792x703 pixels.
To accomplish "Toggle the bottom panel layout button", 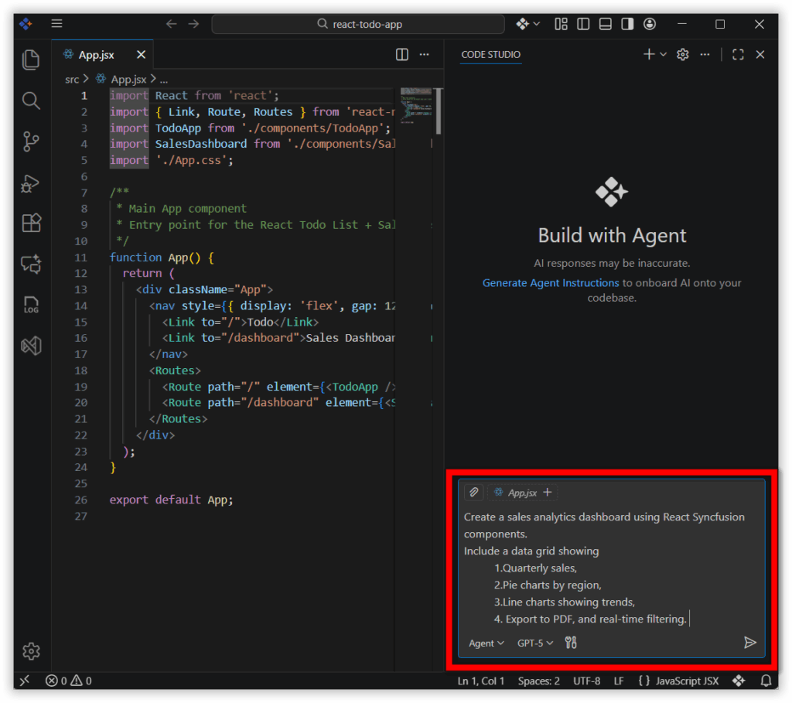I will tap(605, 24).
